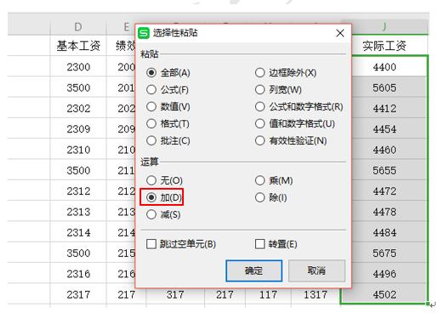Select the 公式和数字格式(R) option

(x=299, y=107)
